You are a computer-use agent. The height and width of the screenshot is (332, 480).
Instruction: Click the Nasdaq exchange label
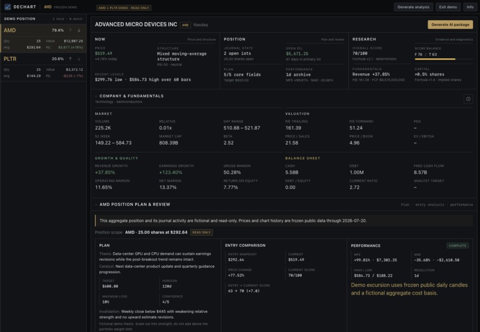coord(201,25)
